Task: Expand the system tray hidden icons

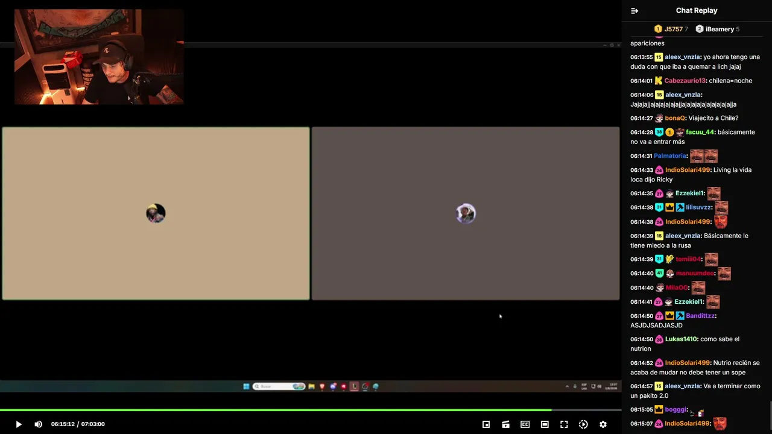Action: coord(567,386)
